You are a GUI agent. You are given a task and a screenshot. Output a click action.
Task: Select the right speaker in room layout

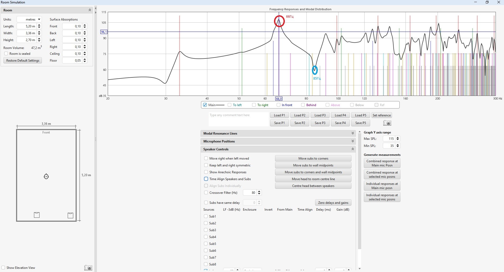pos(70,215)
